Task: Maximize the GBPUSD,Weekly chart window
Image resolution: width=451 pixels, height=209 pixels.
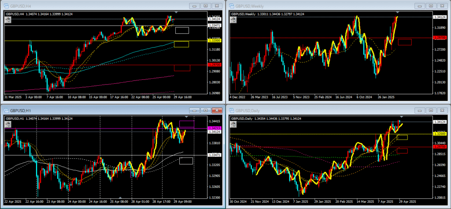Action: click(431, 6)
